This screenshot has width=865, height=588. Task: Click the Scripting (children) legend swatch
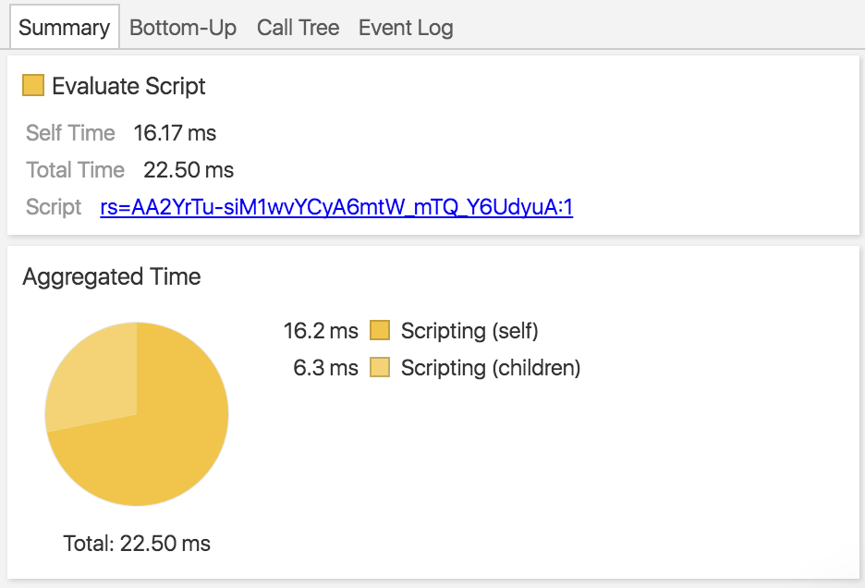(380, 368)
